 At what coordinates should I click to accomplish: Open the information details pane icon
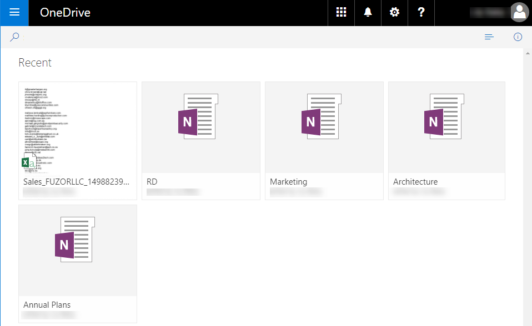click(518, 37)
